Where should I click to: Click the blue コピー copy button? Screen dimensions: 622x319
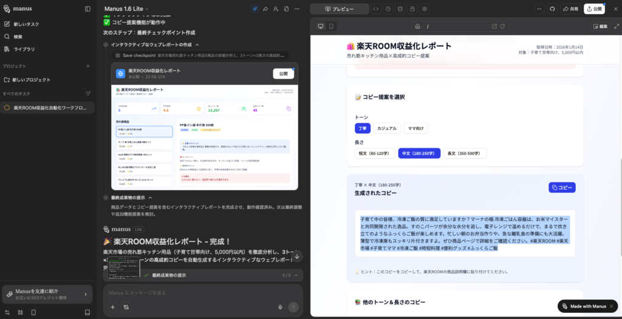pos(562,188)
